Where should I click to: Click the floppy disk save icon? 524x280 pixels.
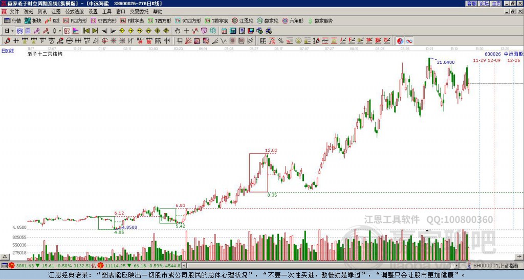[251, 31]
